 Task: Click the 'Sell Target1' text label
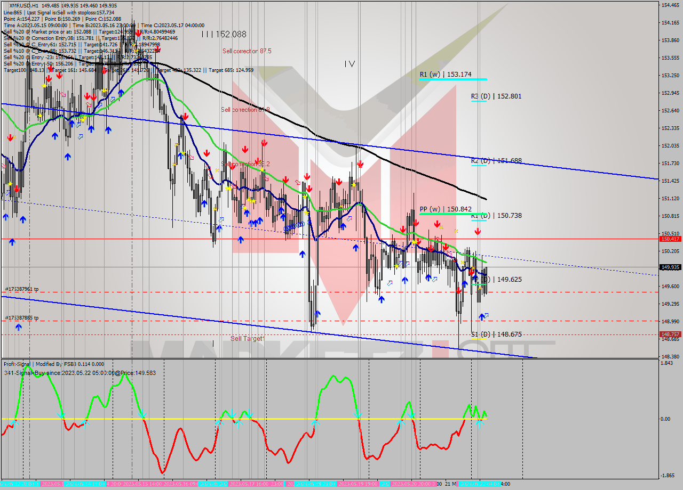point(247,338)
